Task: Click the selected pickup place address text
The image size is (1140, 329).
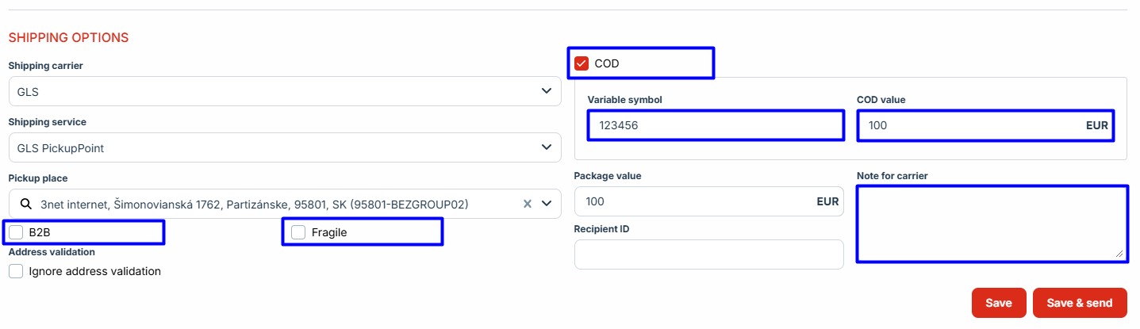Action: tap(254, 204)
